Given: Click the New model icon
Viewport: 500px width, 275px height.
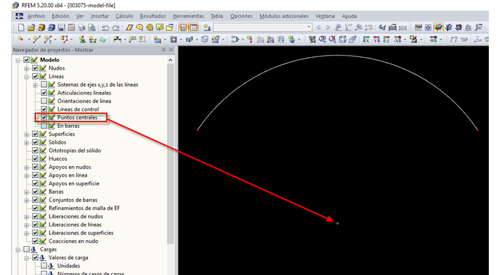Looking at the screenshot, I should tap(21, 28).
